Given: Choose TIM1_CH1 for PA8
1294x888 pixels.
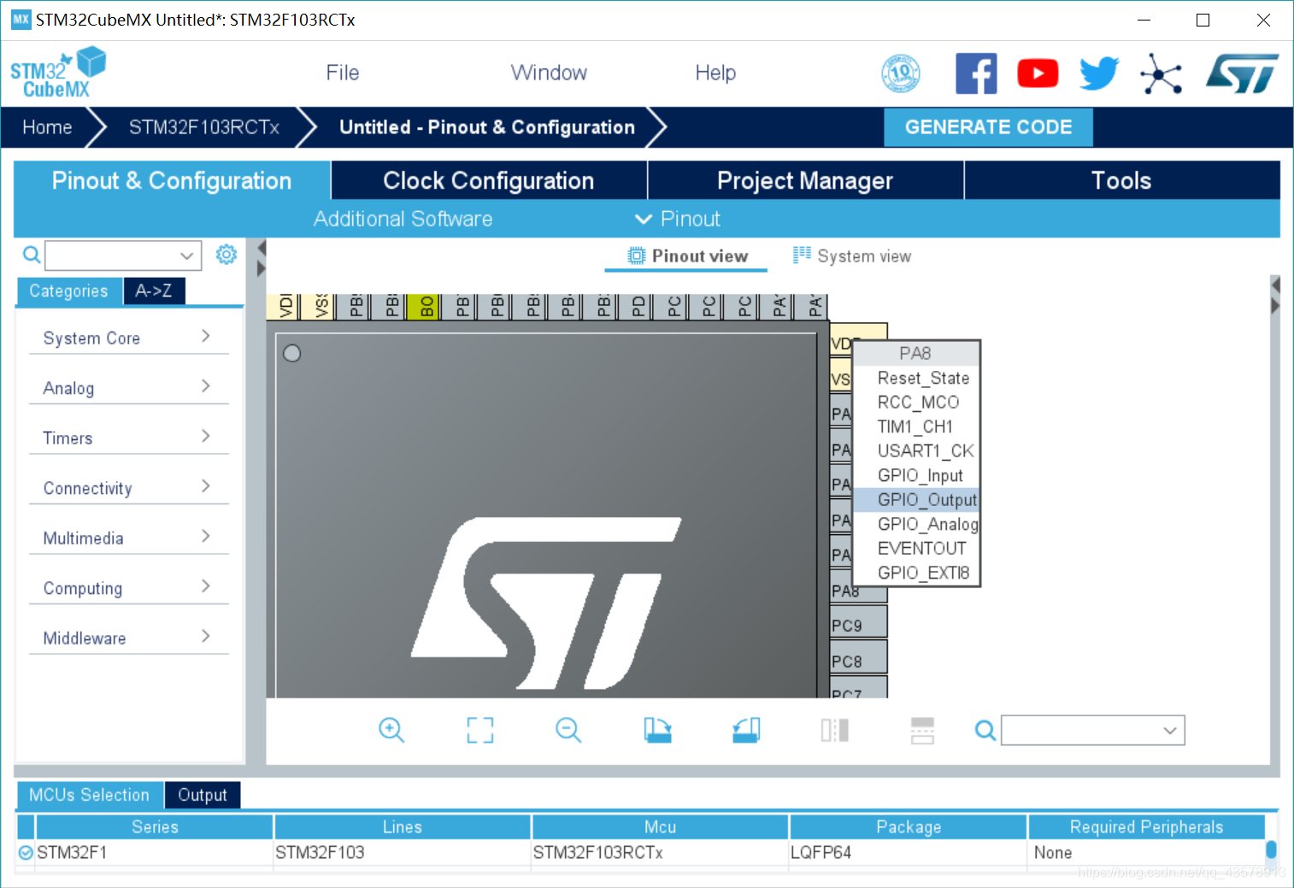Looking at the screenshot, I should tap(916, 426).
